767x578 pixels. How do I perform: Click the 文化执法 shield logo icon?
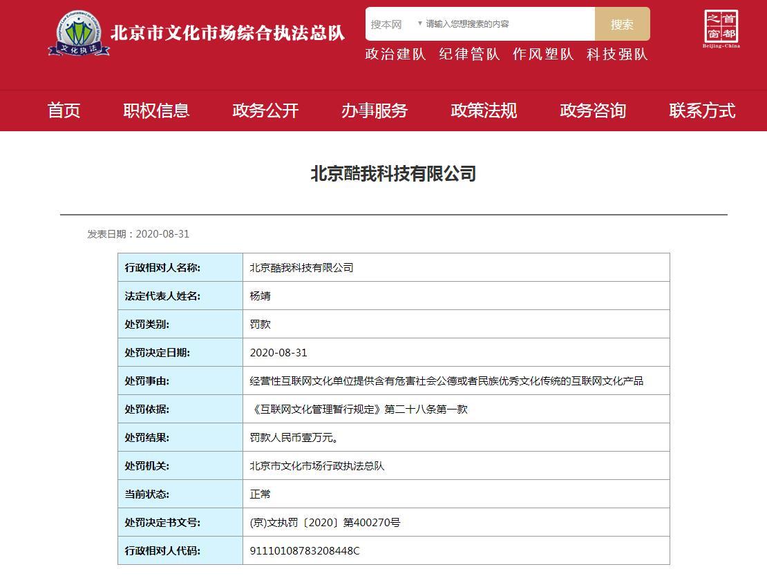[x=79, y=32]
